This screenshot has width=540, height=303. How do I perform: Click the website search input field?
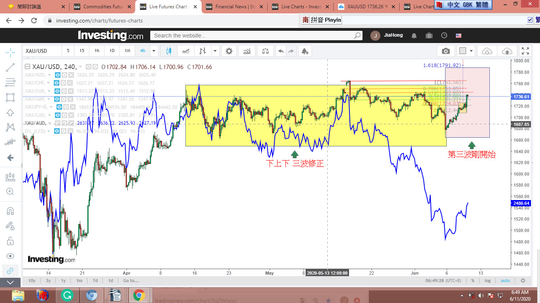(253, 36)
